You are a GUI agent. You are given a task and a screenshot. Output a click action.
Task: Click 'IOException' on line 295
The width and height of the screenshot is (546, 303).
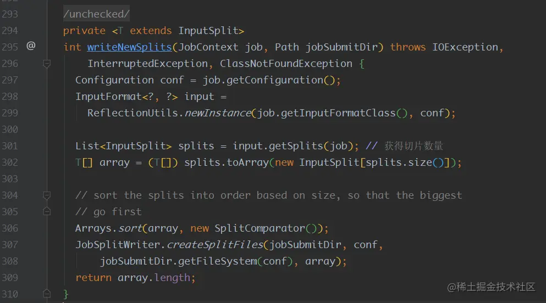click(465, 47)
